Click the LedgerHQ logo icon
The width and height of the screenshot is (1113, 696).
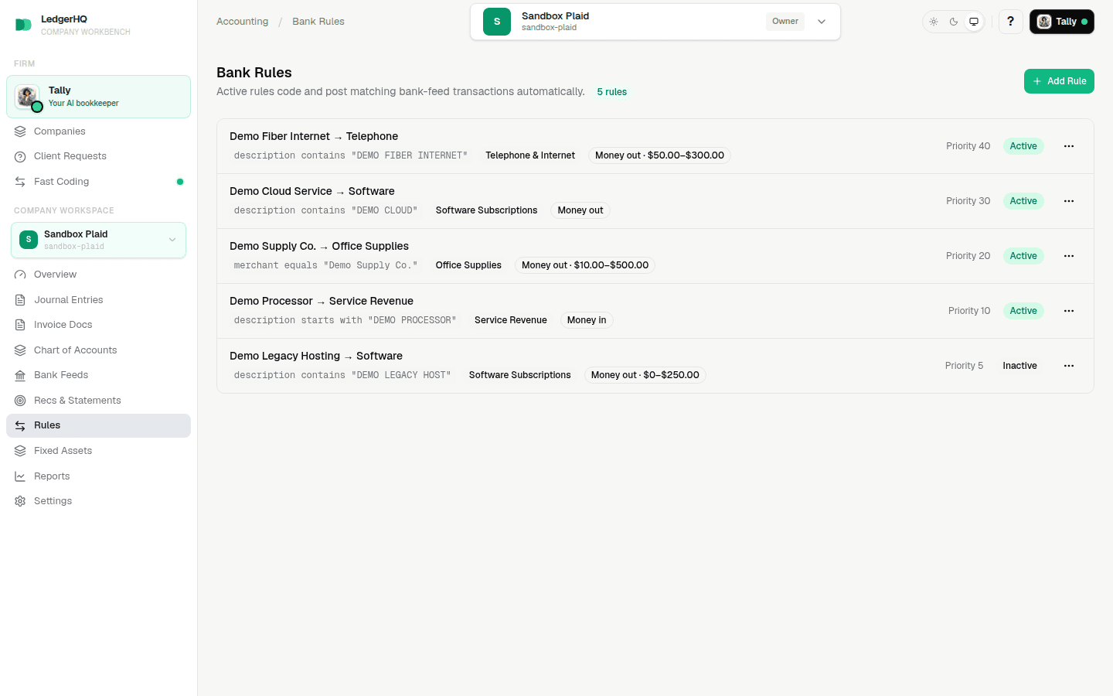coord(23,25)
